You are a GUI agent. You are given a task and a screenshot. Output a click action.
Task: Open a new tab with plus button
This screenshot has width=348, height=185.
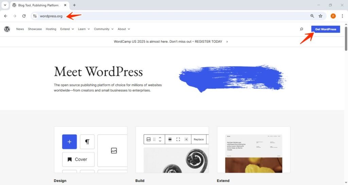74,5
